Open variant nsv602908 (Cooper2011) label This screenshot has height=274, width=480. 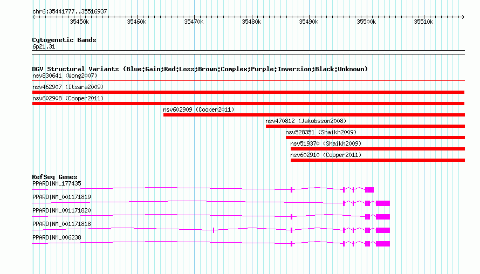point(68,98)
